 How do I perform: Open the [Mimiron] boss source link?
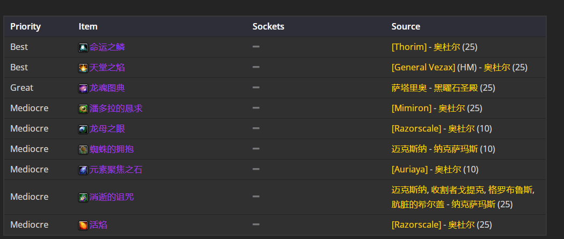point(412,108)
